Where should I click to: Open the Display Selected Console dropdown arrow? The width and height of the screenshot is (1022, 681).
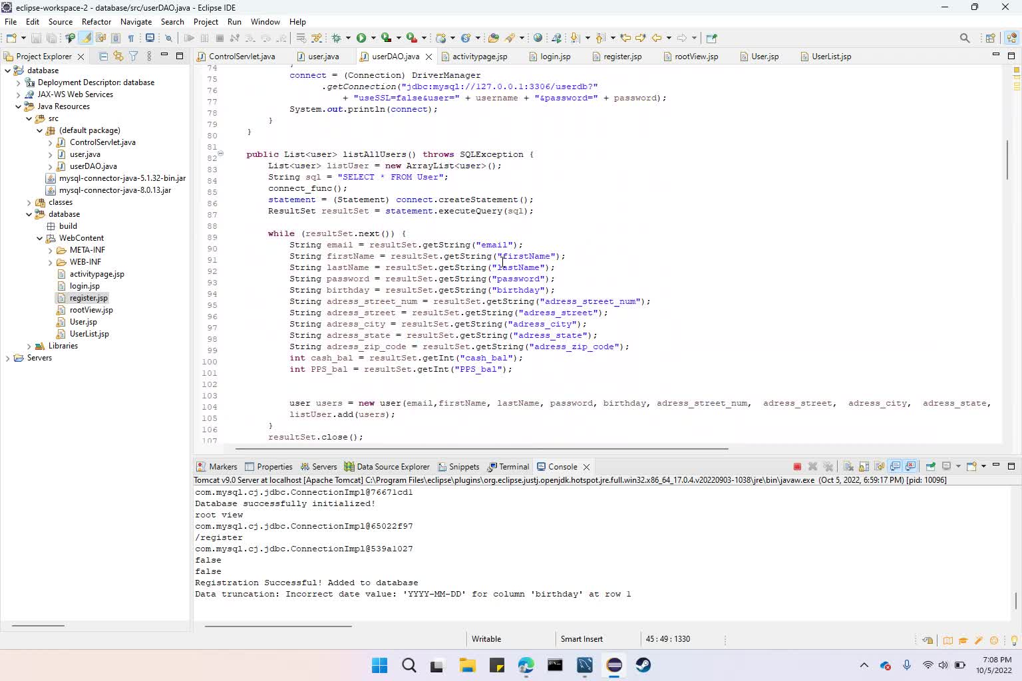pos(958,466)
